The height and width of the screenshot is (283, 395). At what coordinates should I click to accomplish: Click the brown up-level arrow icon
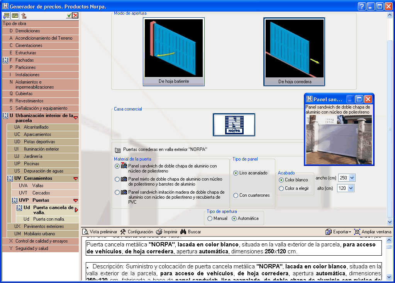coord(24,16)
